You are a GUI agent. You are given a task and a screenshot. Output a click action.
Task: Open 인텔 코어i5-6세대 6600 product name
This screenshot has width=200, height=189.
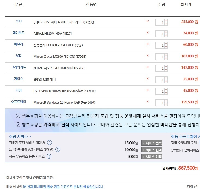click(x=64, y=22)
